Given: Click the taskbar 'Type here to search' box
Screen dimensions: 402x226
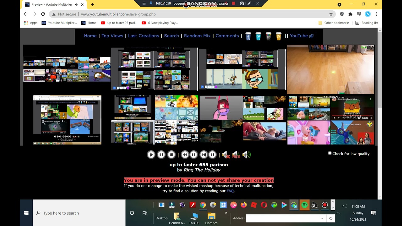Looking at the screenshot, I should [79, 213].
